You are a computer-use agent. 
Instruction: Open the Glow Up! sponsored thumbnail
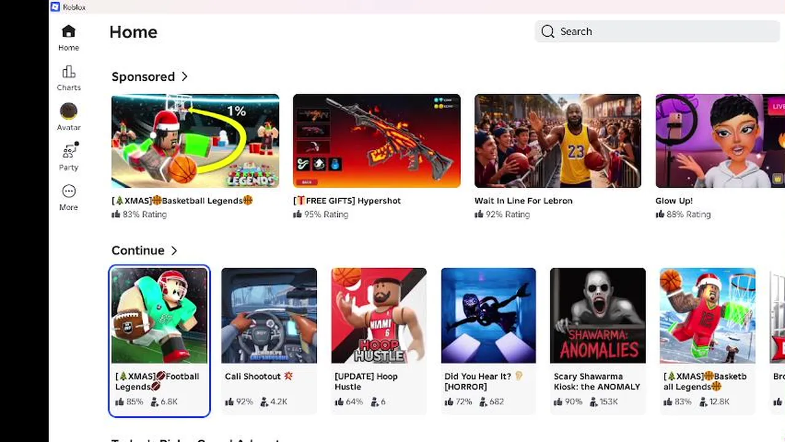[720, 141]
